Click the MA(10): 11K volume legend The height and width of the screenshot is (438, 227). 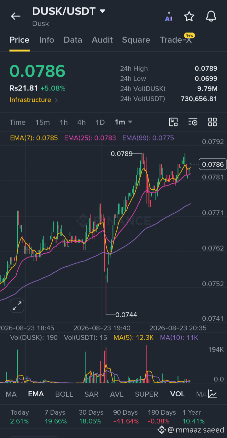point(179,338)
